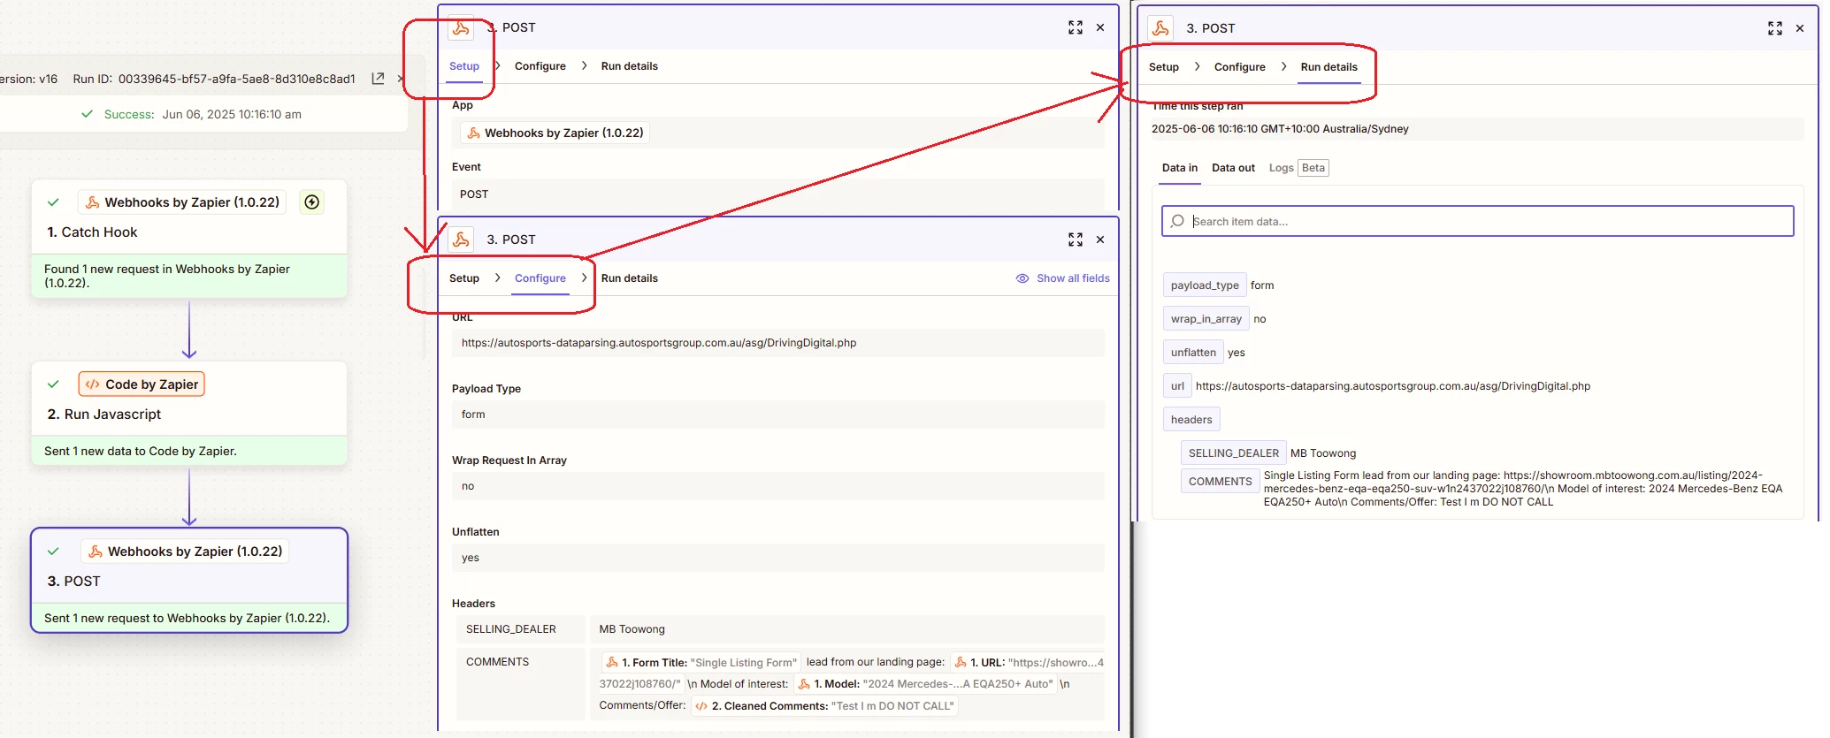
Task: Close the top-middle POST panel
Action: [x=1100, y=27]
